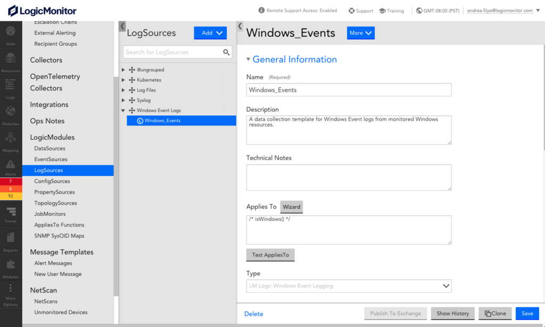This screenshot has height=327, width=545.
Task: Open the More dropdown for Windows_Events
Action: click(x=360, y=33)
